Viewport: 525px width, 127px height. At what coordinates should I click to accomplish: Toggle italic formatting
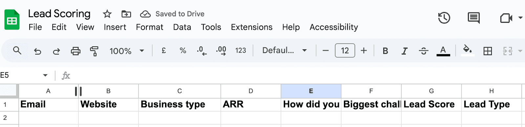coord(404,51)
